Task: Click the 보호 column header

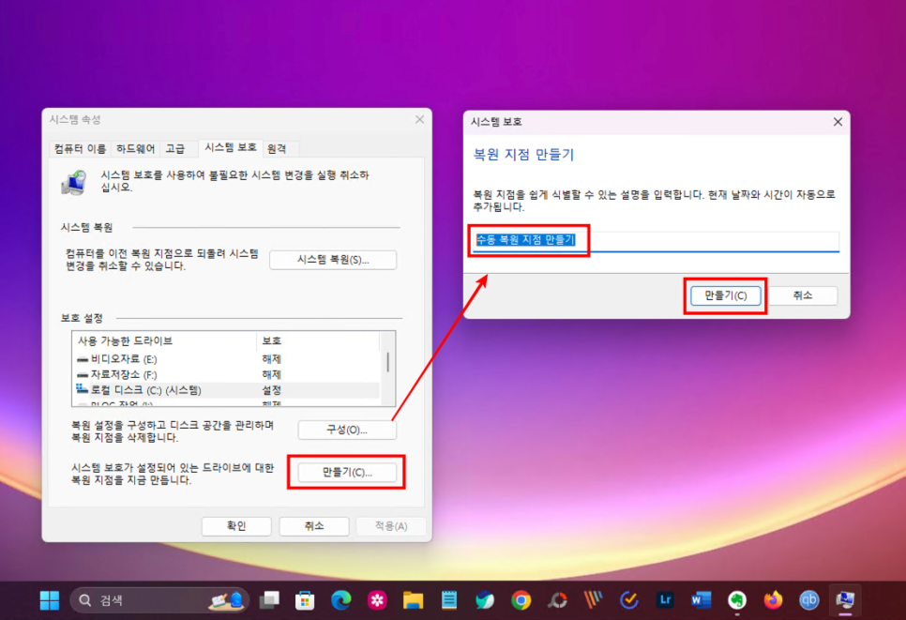Action: tap(317, 340)
